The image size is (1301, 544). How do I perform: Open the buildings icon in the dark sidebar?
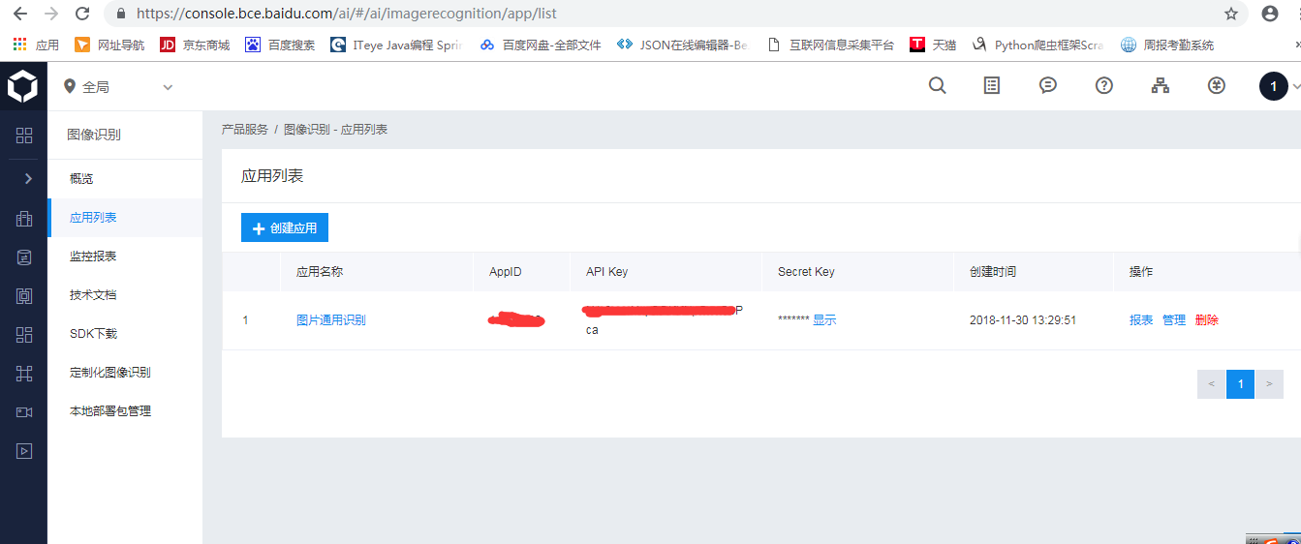click(24, 219)
